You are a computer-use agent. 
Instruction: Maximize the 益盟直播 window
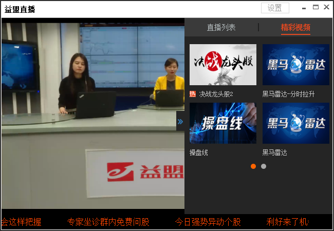[316, 7]
